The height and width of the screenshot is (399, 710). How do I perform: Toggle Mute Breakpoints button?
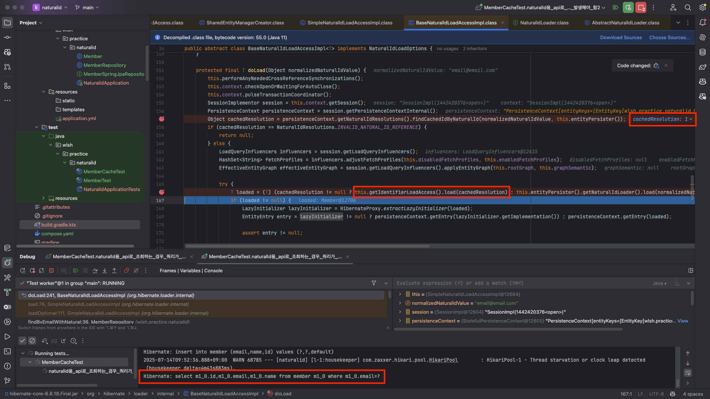click(x=136, y=271)
